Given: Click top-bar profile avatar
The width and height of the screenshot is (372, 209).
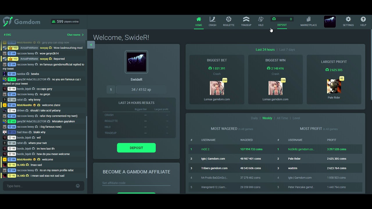Looking at the screenshot, I should pos(330,21).
